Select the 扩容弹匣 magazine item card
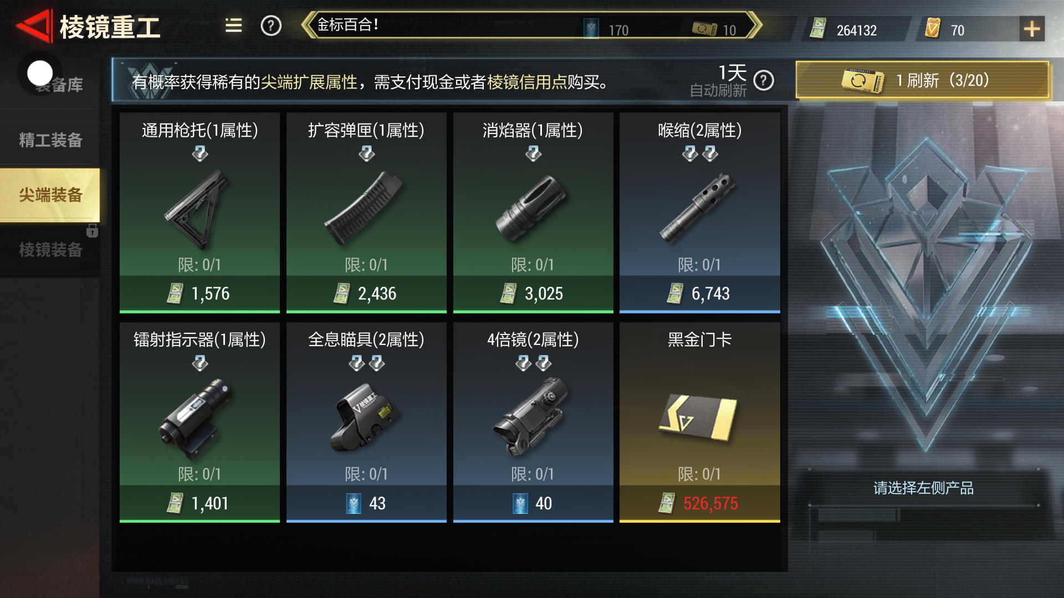Screen dimensions: 1064x598 click(366, 213)
